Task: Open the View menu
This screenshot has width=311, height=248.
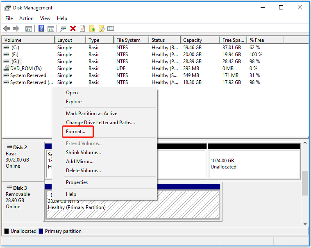Action: point(45,18)
